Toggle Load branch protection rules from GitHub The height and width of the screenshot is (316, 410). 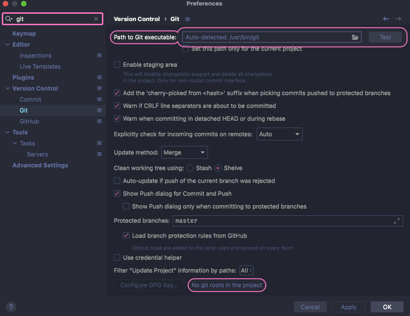click(126, 236)
